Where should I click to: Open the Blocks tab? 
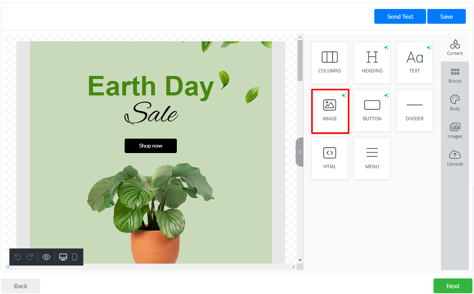(x=455, y=76)
